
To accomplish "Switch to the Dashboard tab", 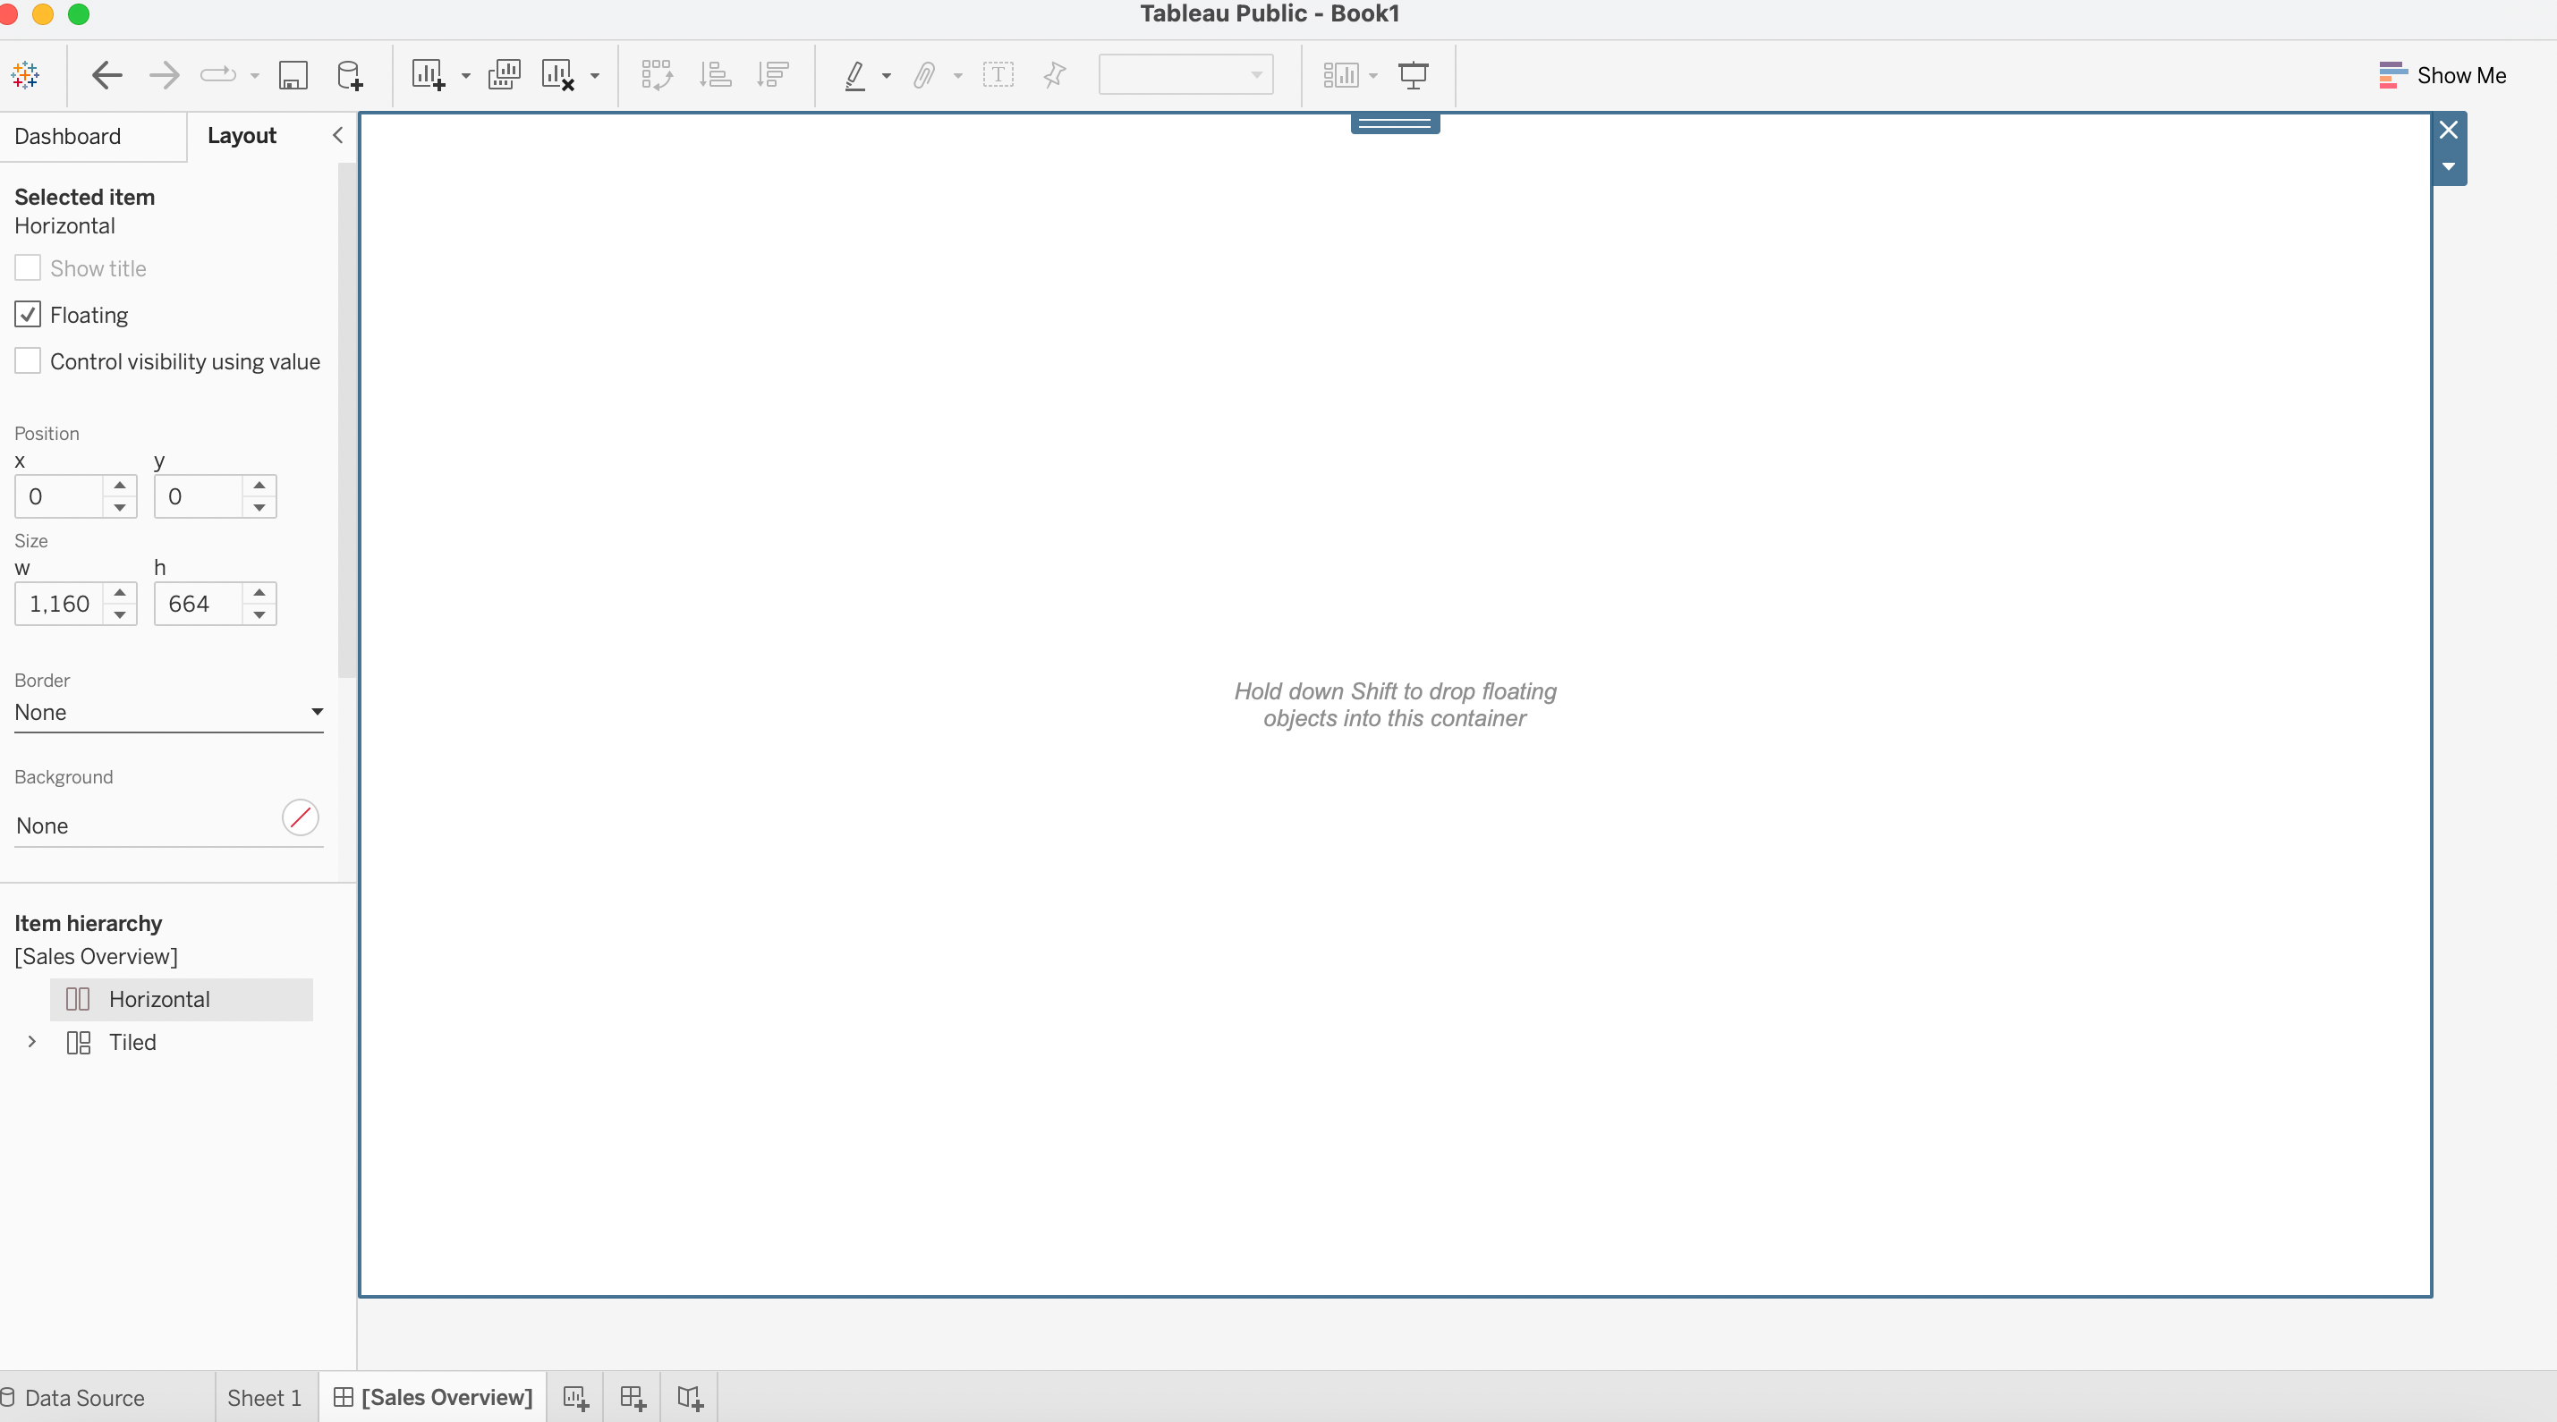I will (67, 136).
